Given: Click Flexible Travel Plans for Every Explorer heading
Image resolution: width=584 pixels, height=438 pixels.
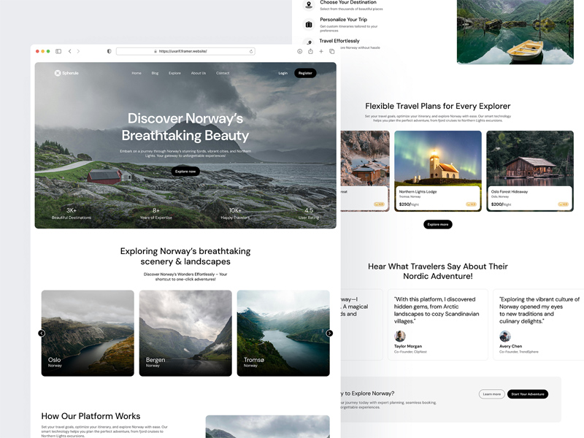Looking at the screenshot, I should (x=437, y=106).
